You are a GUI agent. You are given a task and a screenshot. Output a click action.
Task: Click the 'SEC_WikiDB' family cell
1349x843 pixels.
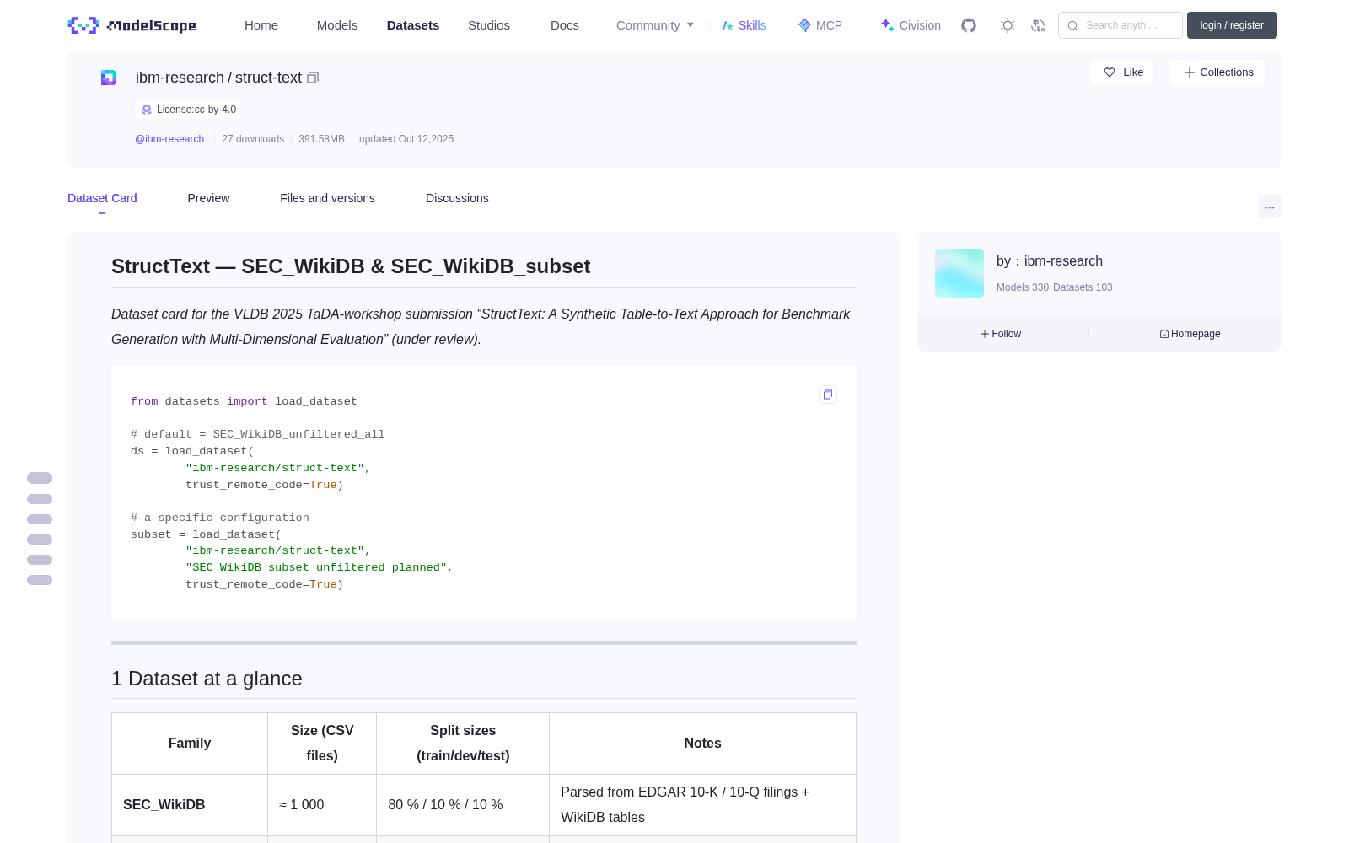190,805
